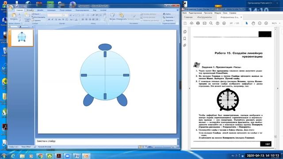Click the Office button in PowerPoint
Screen dimensions: 283x159
11,8
